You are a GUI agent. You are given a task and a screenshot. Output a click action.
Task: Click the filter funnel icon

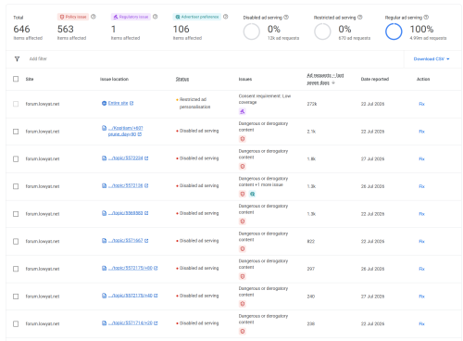17,59
